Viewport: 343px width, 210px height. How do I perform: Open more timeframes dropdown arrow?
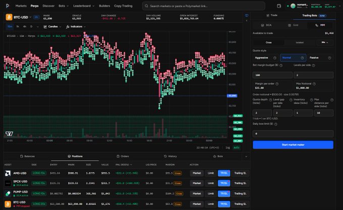[38, 27]
